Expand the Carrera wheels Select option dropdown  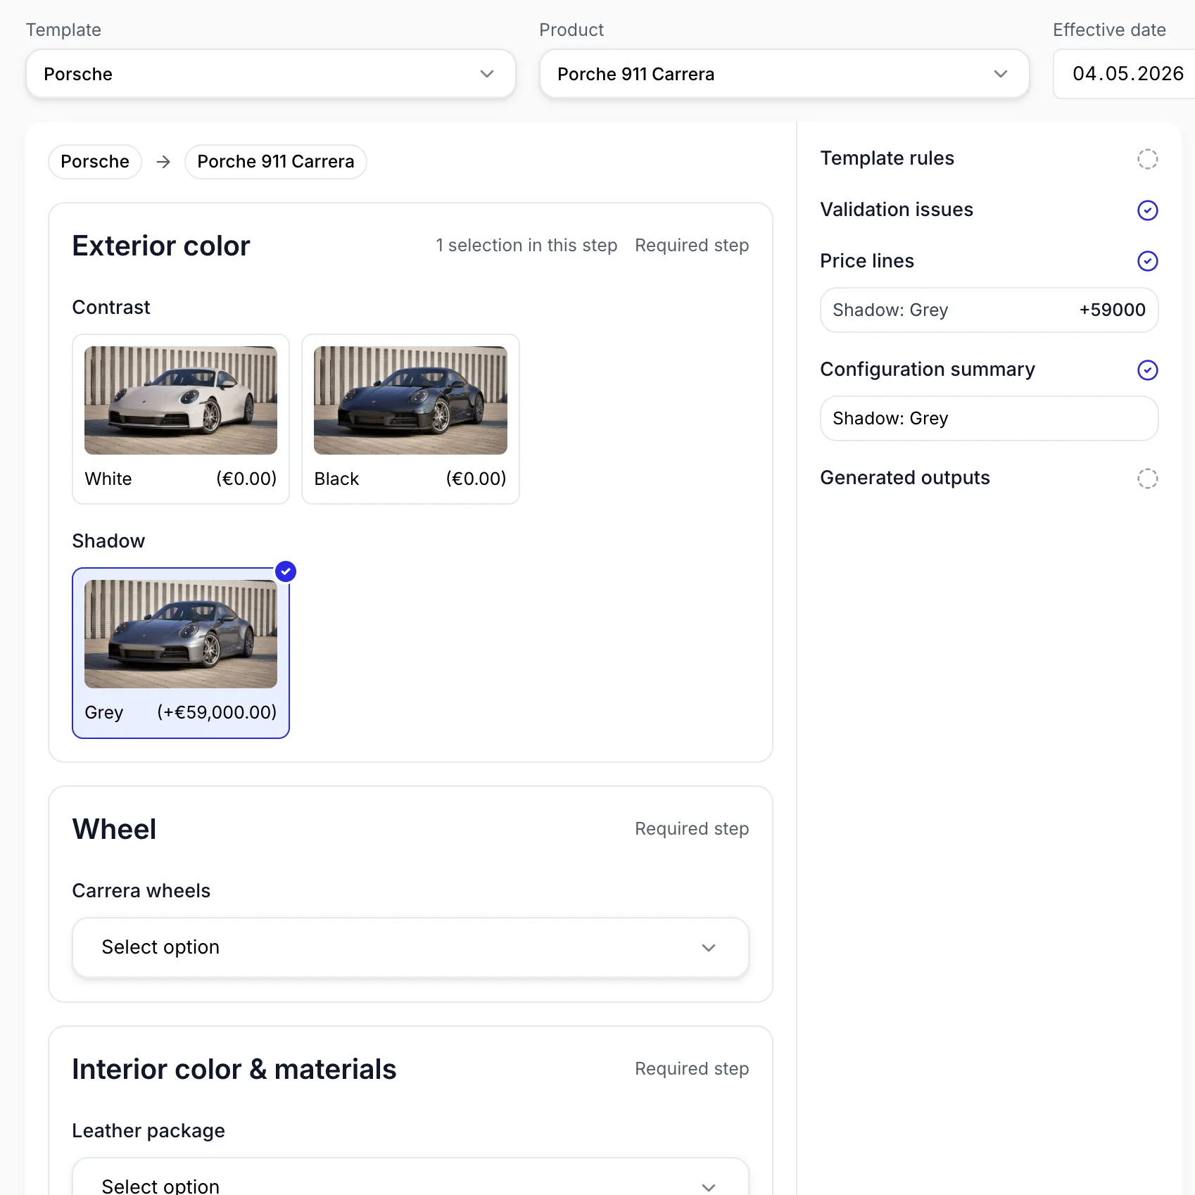point(410,947)
